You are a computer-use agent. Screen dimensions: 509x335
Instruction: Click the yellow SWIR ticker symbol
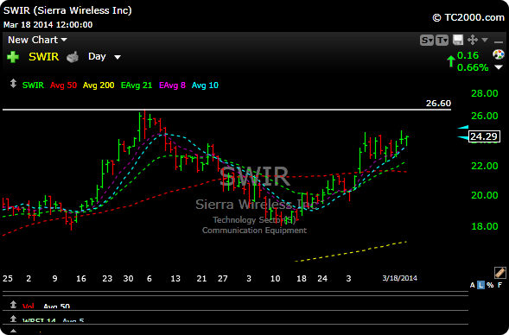point(44,57)
